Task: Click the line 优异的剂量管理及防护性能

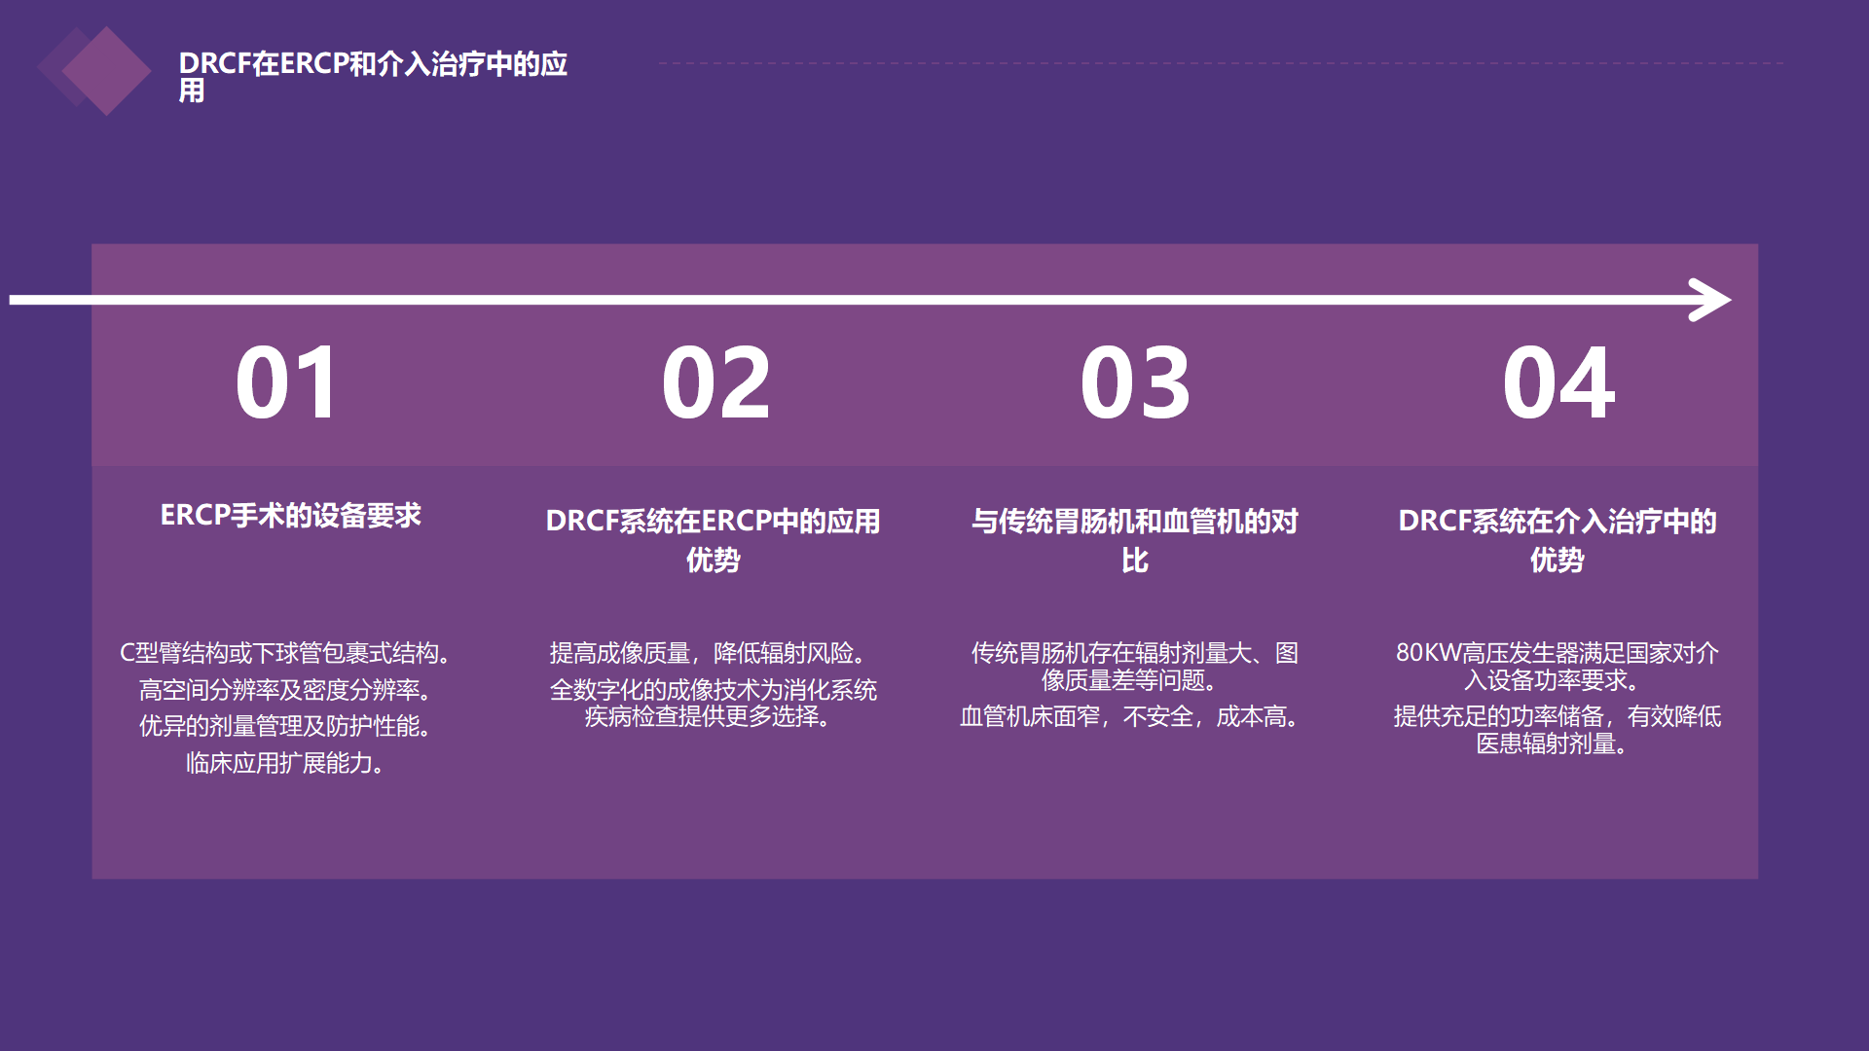Action: click(285, 726)
